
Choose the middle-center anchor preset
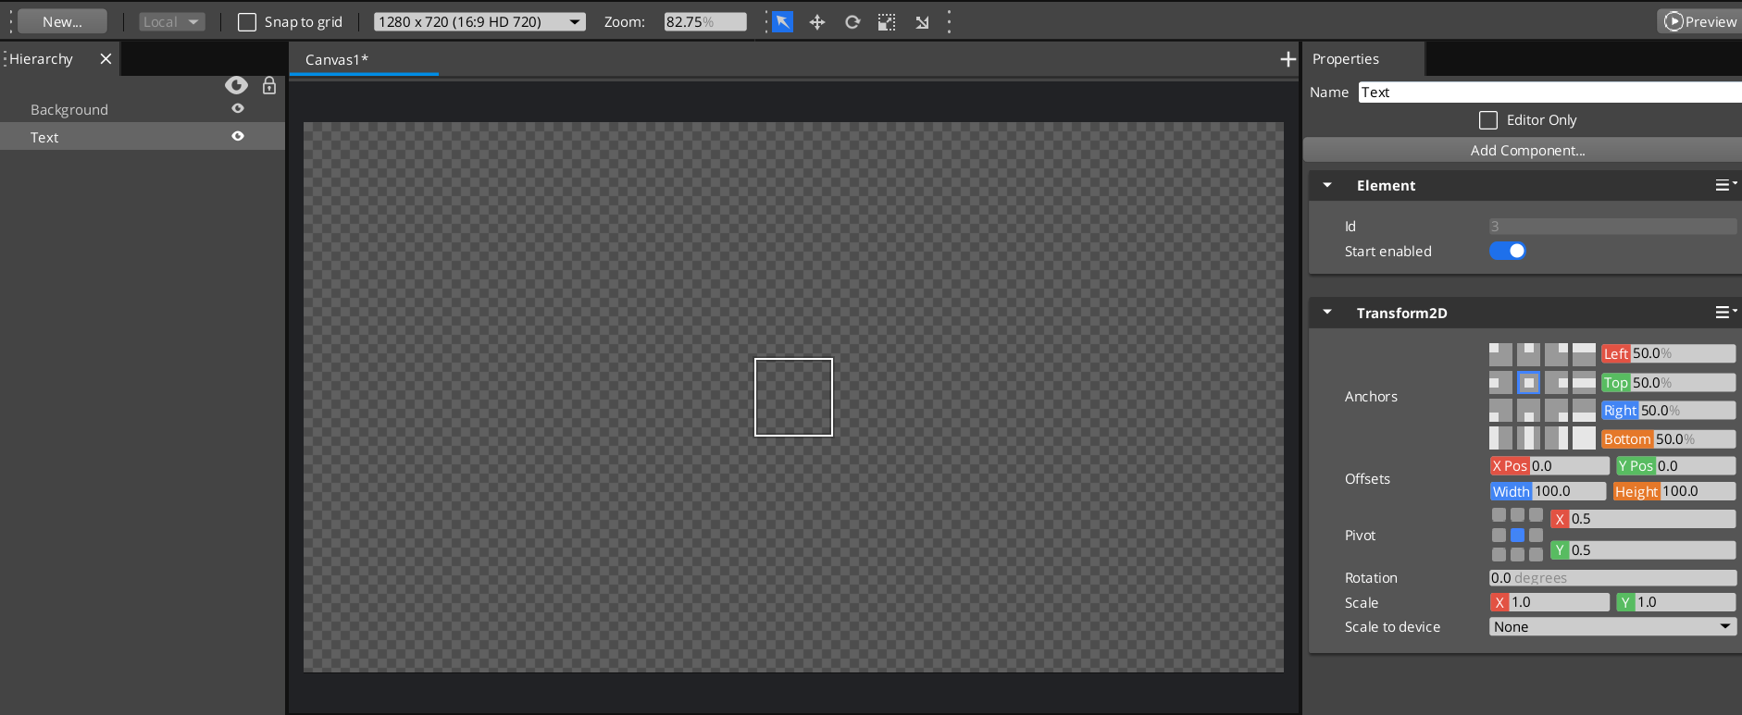pos(1528,382)
